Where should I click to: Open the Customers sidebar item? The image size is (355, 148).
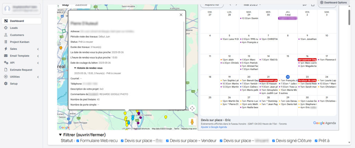[x=17, y=35]
